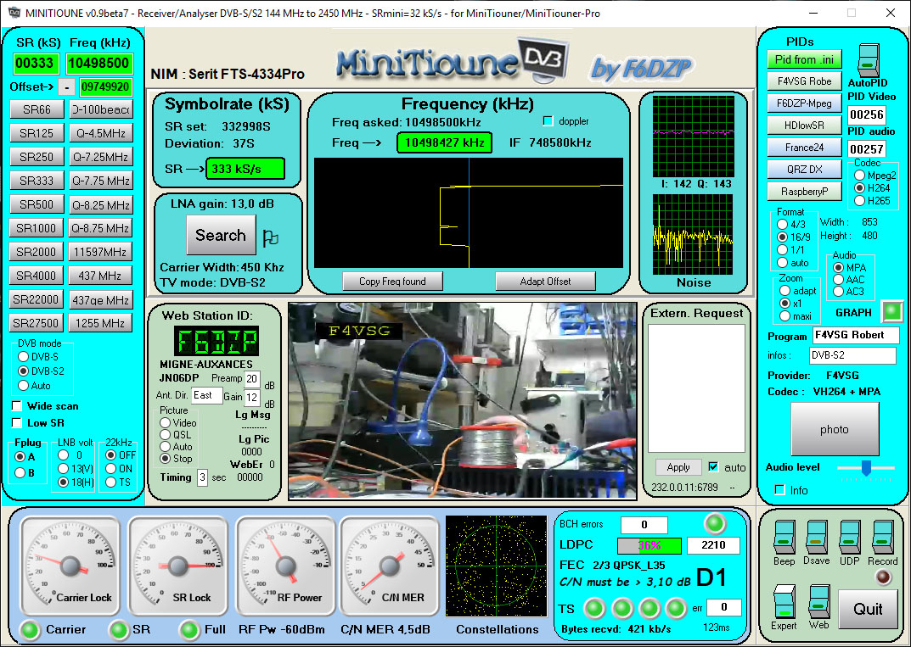Flip the Dsave rocker switch

coord(816,538)
